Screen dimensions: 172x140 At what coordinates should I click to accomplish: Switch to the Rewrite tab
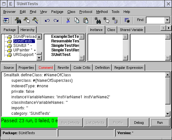tap(63, 68)
